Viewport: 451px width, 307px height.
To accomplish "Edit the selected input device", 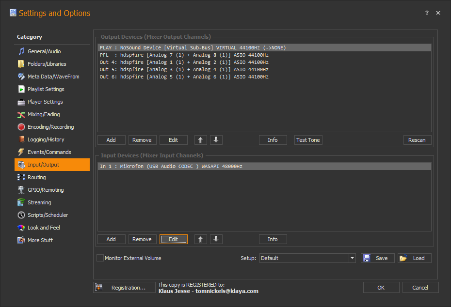I will [x=174, y=240].
